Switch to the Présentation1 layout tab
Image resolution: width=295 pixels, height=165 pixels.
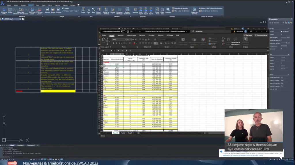pos(20,145)
